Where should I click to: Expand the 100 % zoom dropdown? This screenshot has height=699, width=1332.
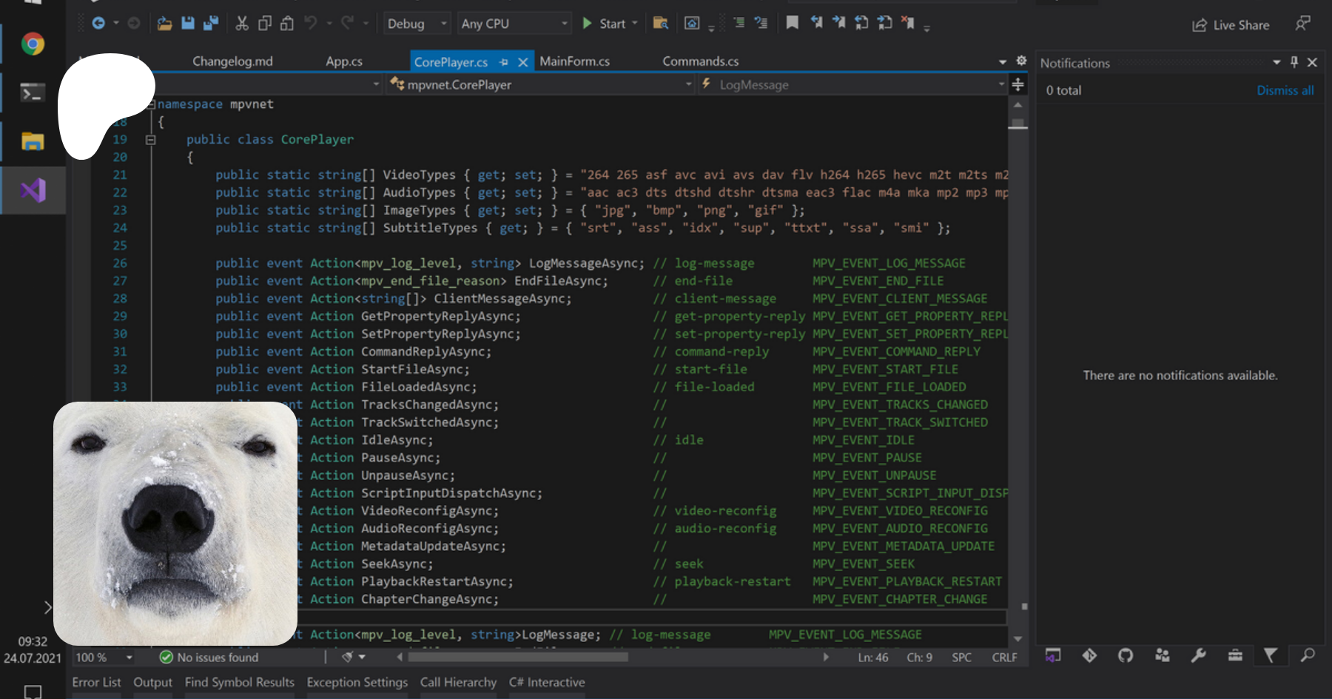[129, 658]
